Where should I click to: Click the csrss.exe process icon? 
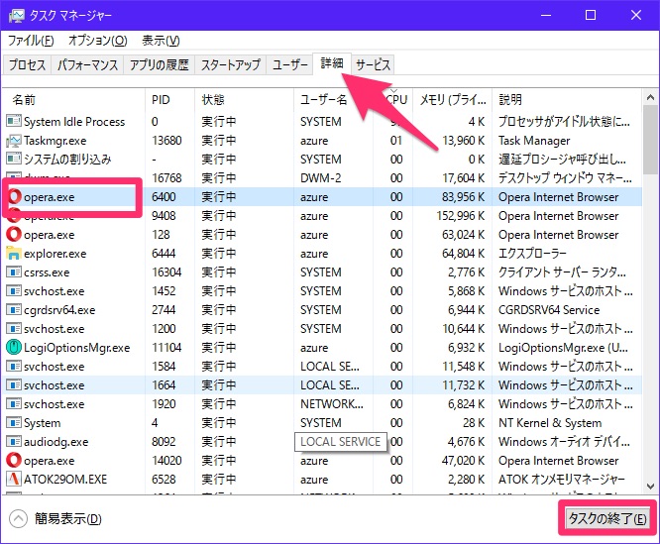click(x=14, y=272)
